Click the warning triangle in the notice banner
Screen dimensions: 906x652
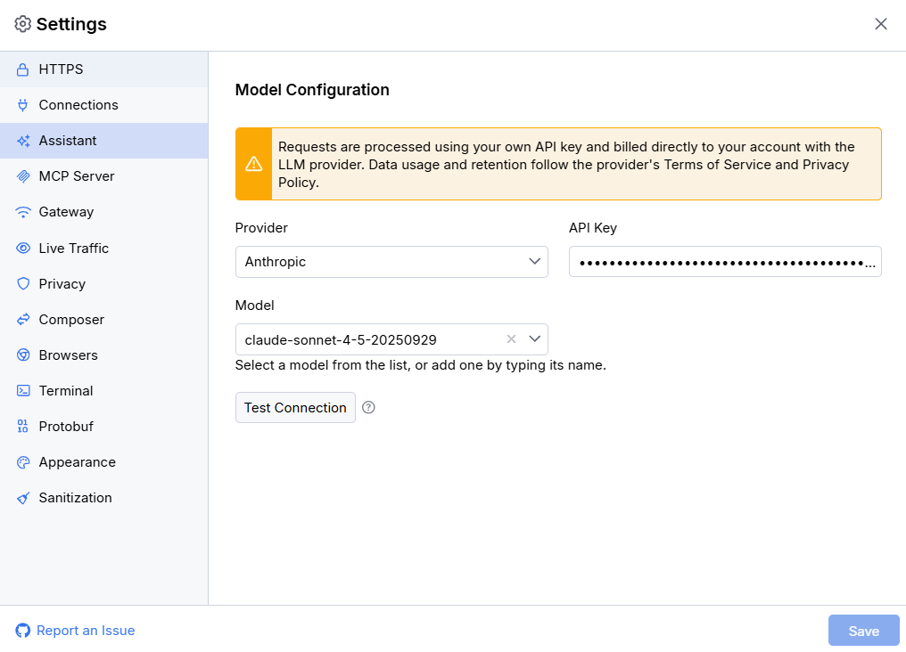(x=253, y=164)
